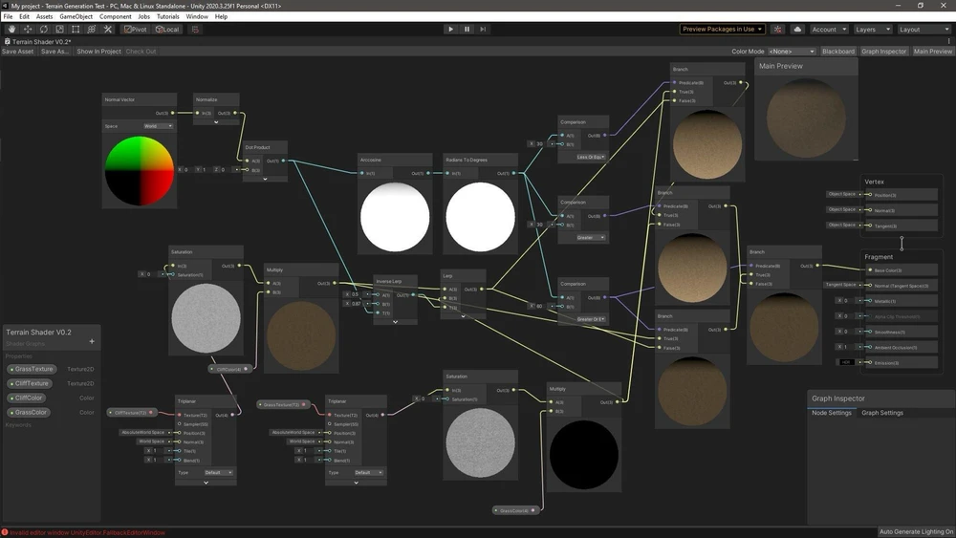Click the Show In Project button
This screenshot has width=956, height=538.
click(98, 52)
